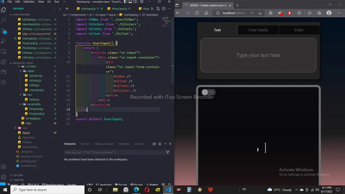Select the Font Family tab in the web app
This screenshot has height=194, width=345.
[x=258, y=30]
